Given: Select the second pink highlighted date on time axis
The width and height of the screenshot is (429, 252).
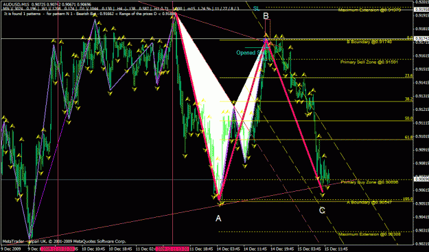Looking at the screenshot, I should pos(172,249).
